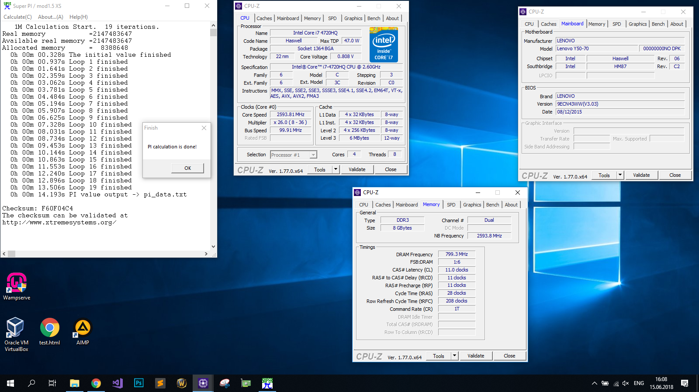Click the muted volume tray icon

coord(626,383)
